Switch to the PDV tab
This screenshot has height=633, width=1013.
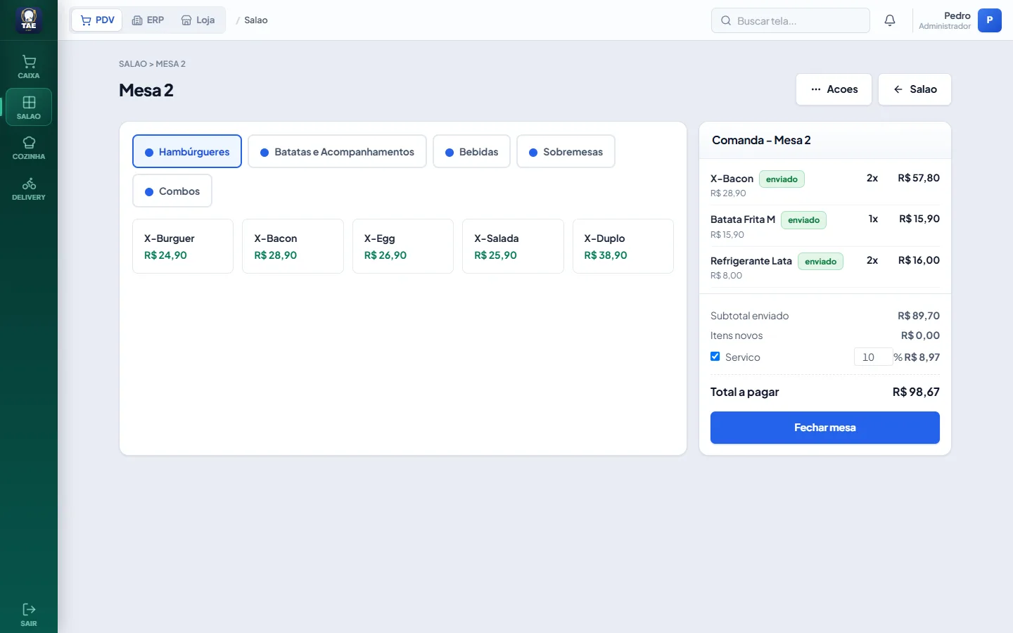97,20
